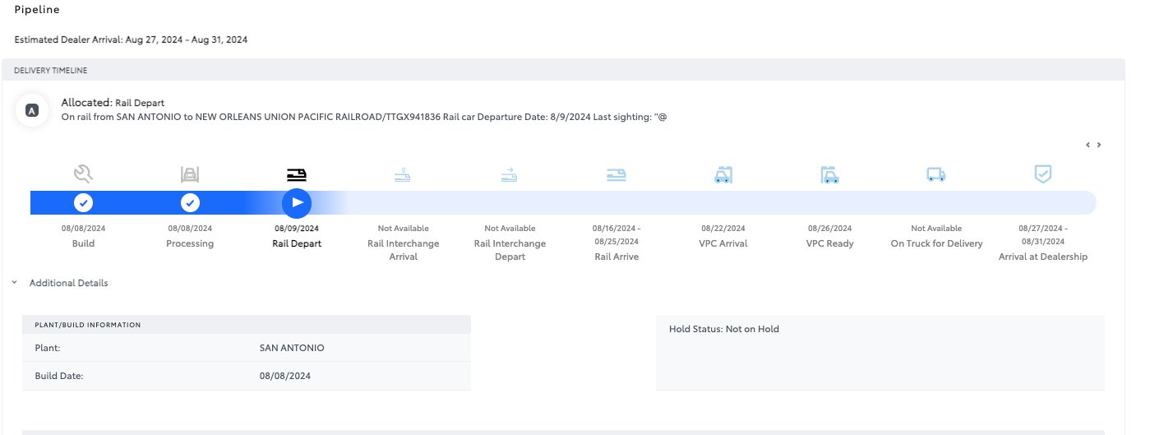This screenshot has height=435, width=1150.
Task: Click the Additional Details label
Action: tap(68, 283)
